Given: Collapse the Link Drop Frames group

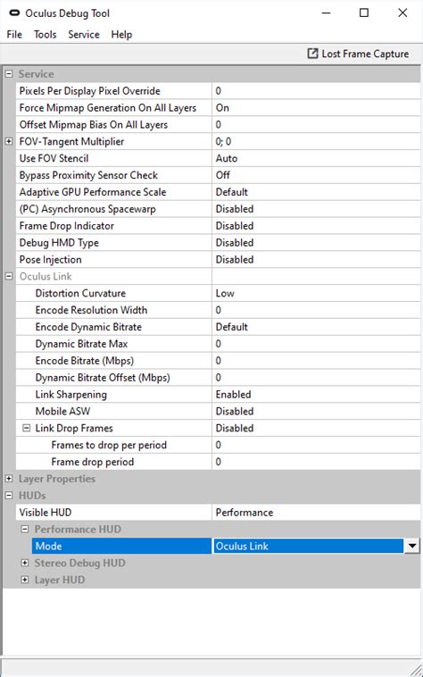Looking at the screenshot, I should pos(26,428).
